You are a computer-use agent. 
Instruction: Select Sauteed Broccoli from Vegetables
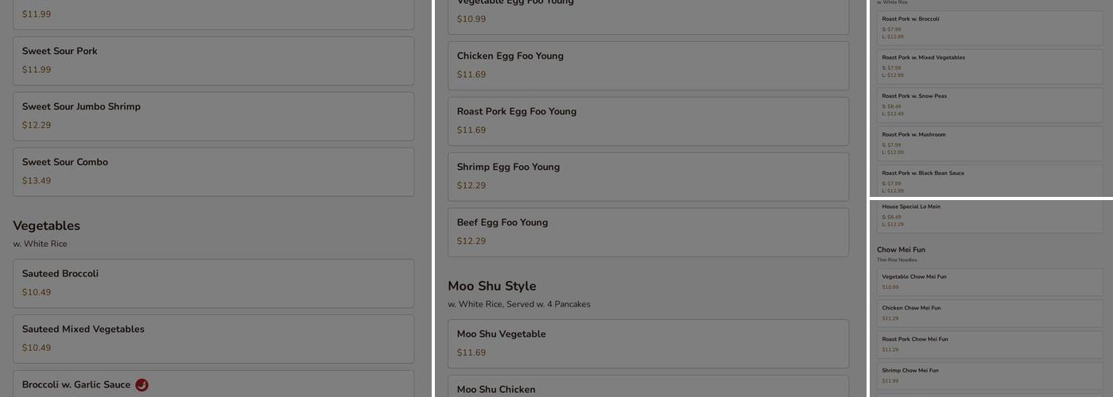[x=213, y=283]
